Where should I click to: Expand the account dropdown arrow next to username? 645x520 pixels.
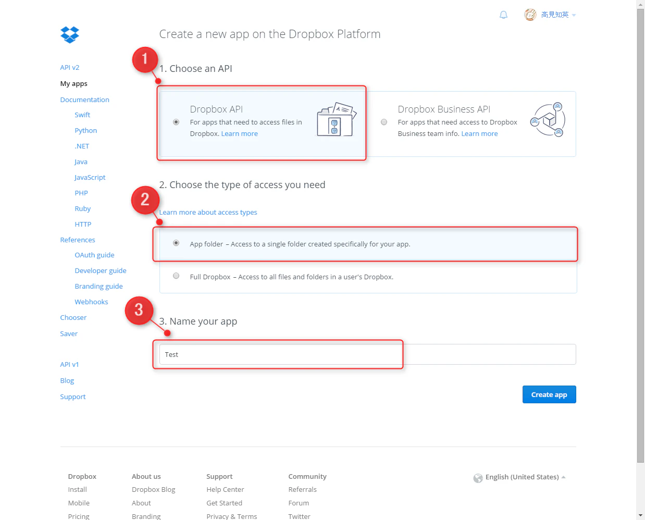[574, 16]
